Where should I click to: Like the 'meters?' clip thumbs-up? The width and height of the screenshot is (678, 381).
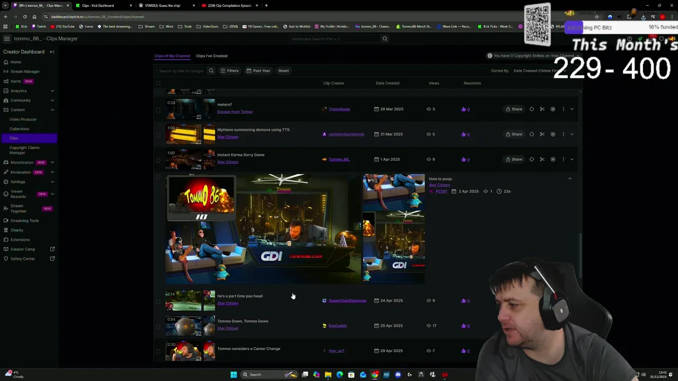click(x=464, y=109)
